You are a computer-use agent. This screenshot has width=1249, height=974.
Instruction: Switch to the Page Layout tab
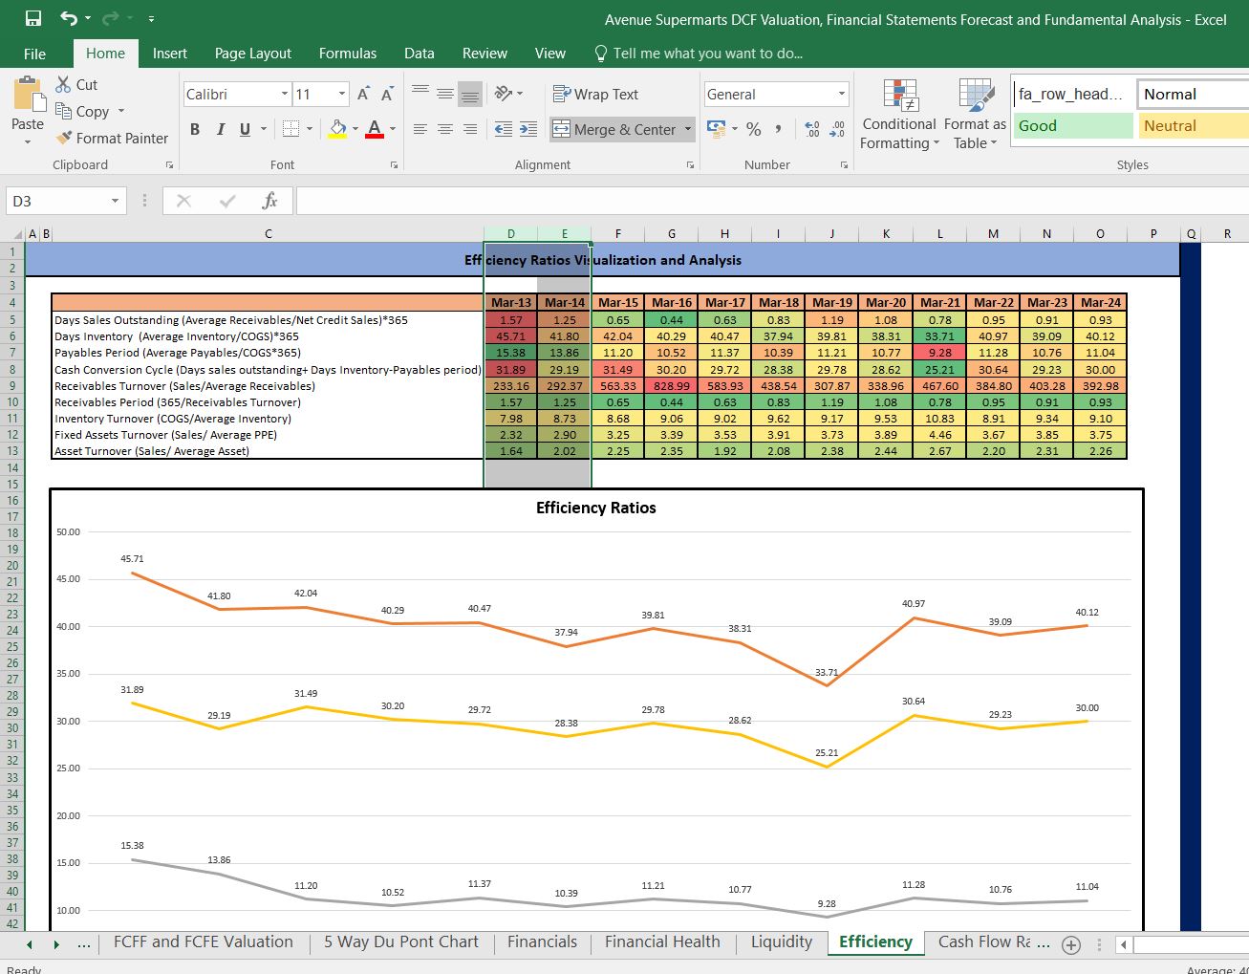(x=253, y=54)
